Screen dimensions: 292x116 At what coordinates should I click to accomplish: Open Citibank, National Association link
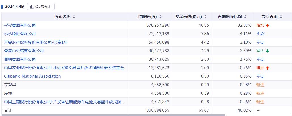(x=32, y=76)
